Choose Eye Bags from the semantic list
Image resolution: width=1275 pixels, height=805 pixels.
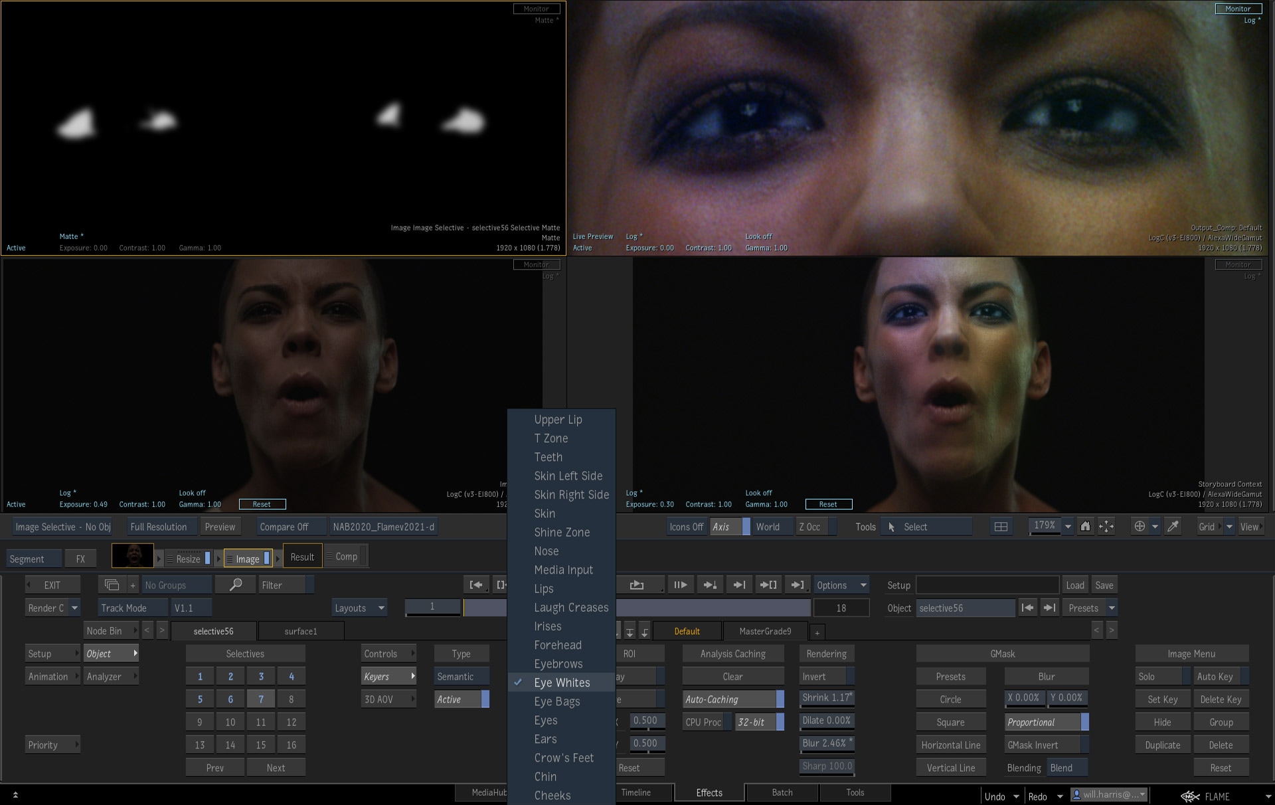click(x=556, y=701)
